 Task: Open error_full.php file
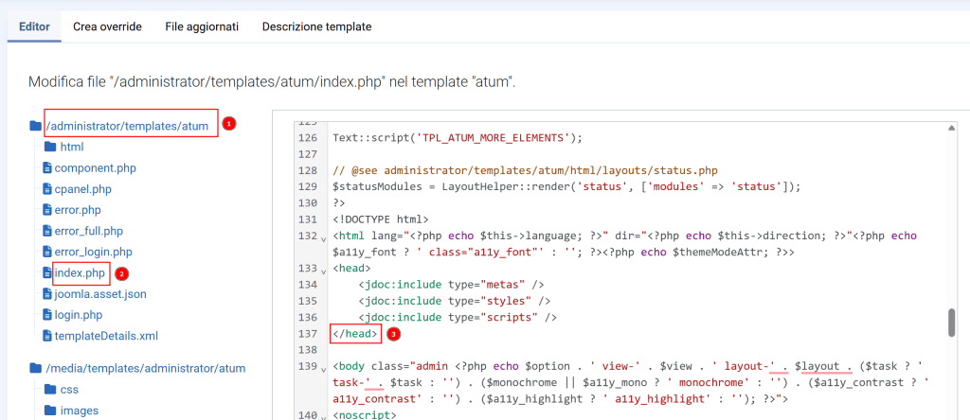coord(88,231)
